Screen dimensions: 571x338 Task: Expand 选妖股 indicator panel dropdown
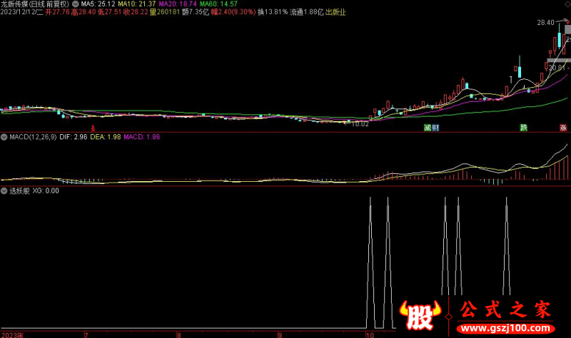(4, 190)
